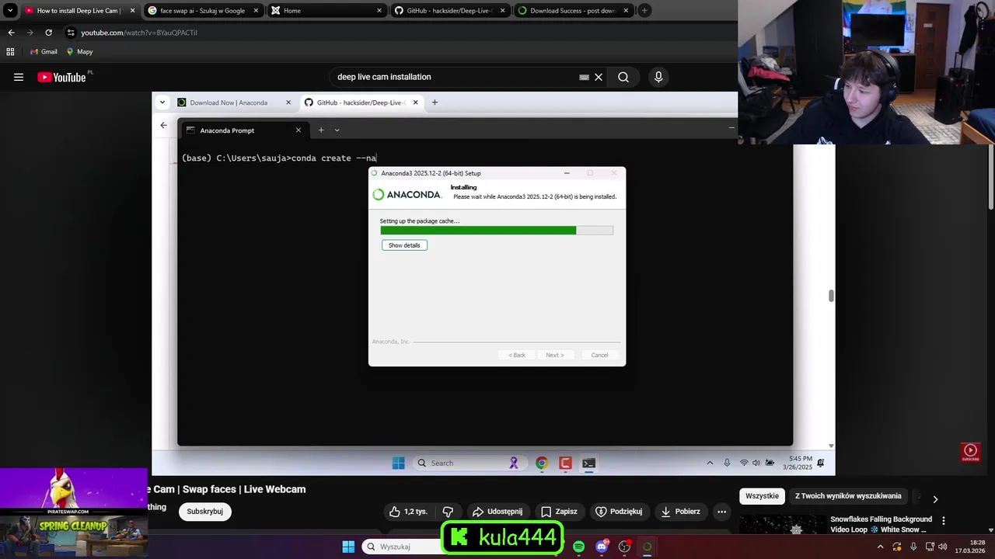Add a new Anaconda Prompt terminal tab
This screenshot has height=559, width=995.
pos(321,130)
